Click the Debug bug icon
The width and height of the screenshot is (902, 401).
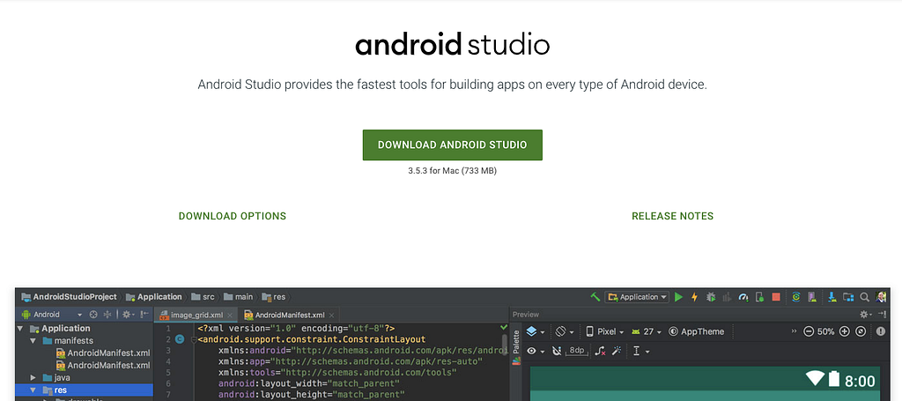[711, 297]
